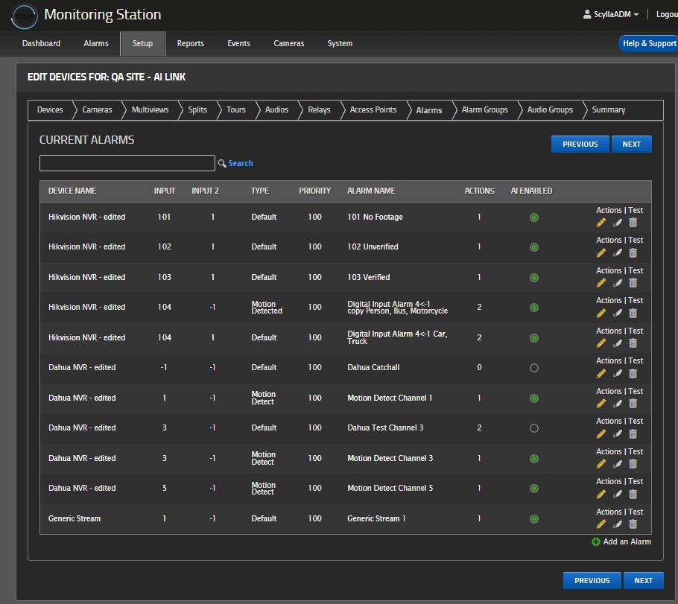Screen dimensions: 678x604
Task: Toggle AI Enabled indicator for 101 No Footage
Action: point(534,217)
